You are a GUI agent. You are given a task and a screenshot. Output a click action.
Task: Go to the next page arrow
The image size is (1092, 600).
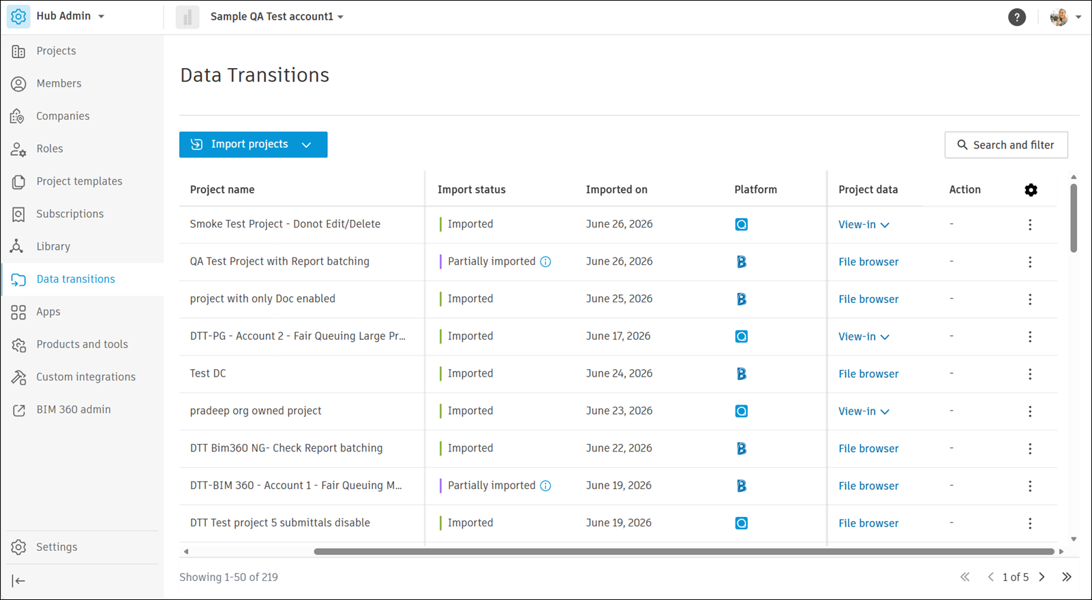(1042, 577)
